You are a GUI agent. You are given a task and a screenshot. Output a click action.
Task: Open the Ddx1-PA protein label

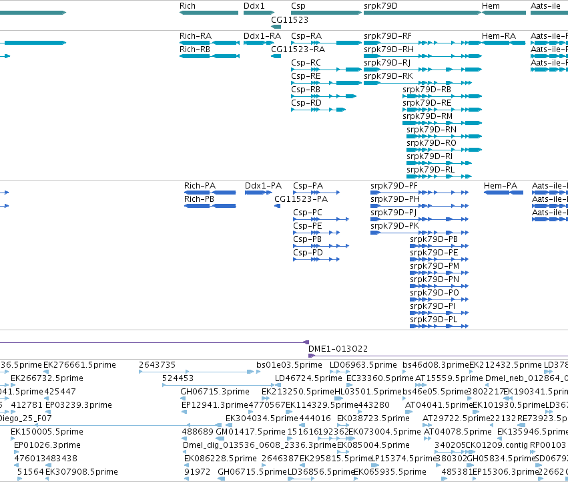264,186
